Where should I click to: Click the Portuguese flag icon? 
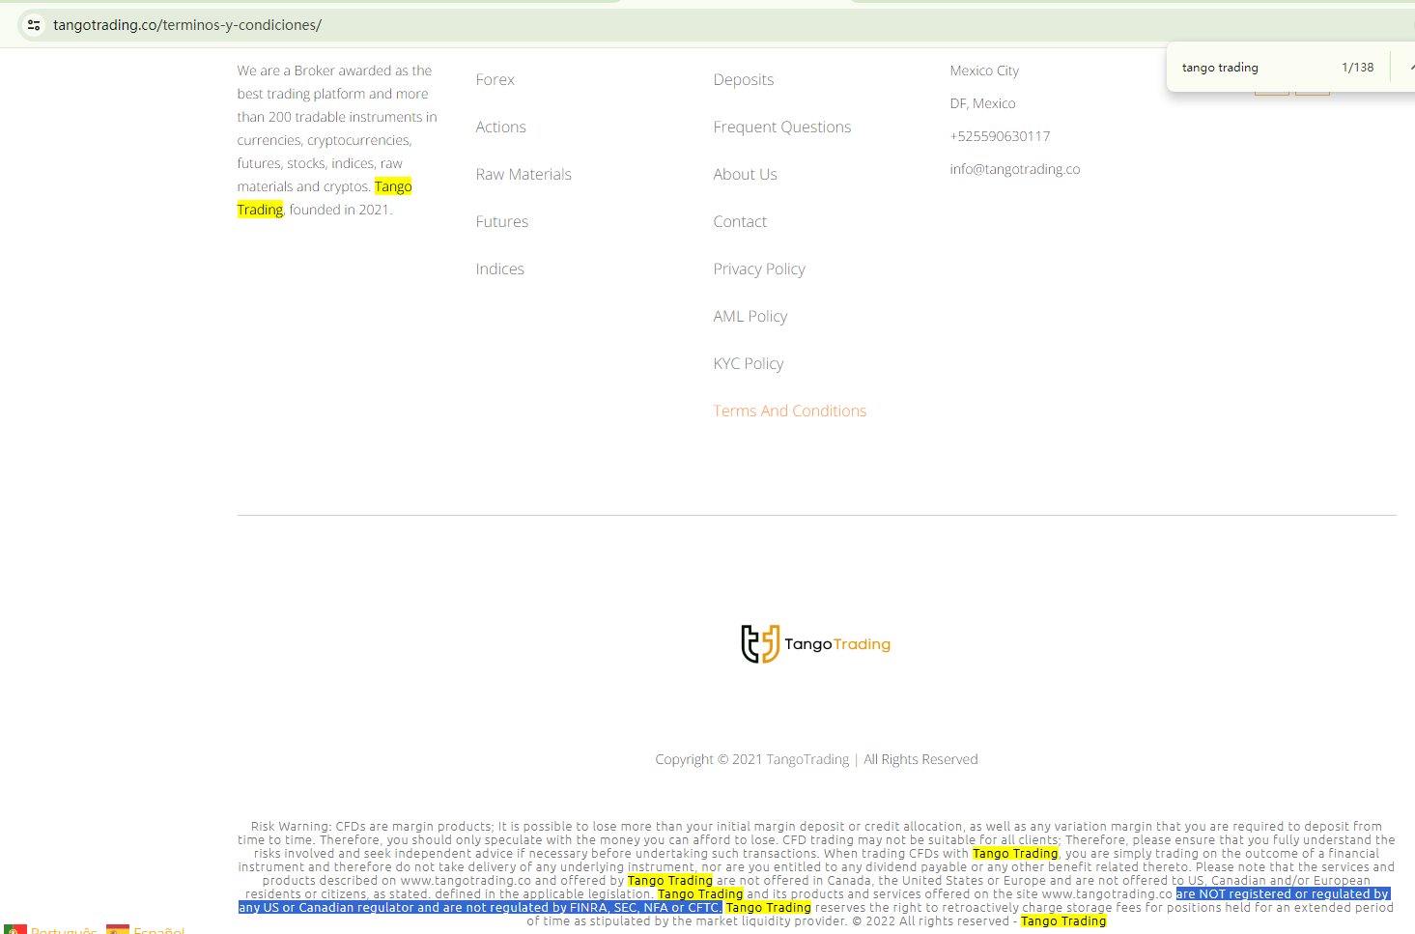click(15, 929)
